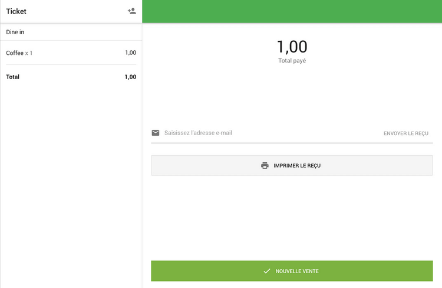Click the 'Total payé' caption
This screenshot has width=442, height=288.
(292, 61)
